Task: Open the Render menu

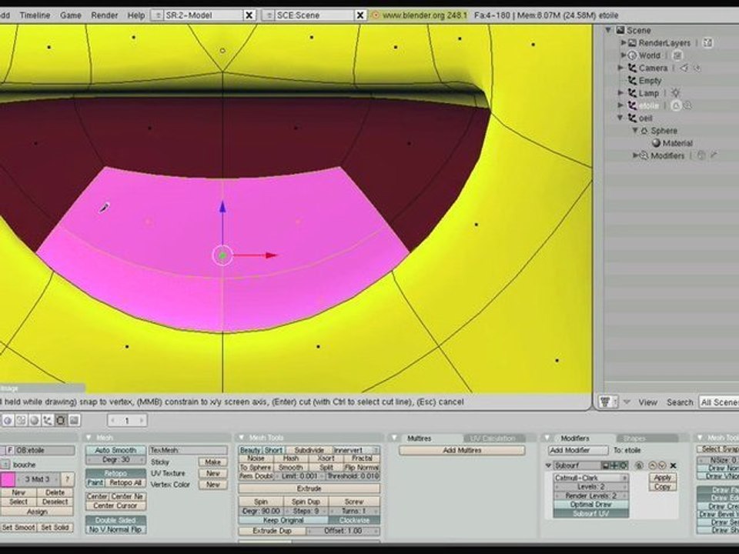Action: 104,15
